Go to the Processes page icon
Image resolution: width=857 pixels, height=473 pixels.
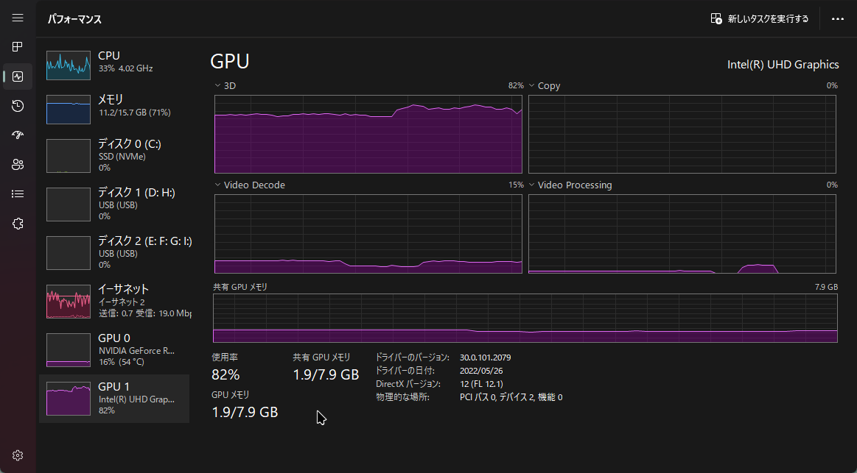[x=18, y=47]
